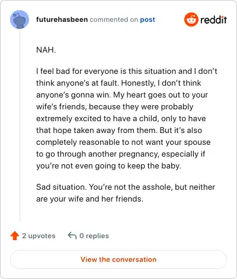Viewport: 237px width, 279px height.
Task: Click the vertical thread line below avatar
Action: click(x=20, y=125)
